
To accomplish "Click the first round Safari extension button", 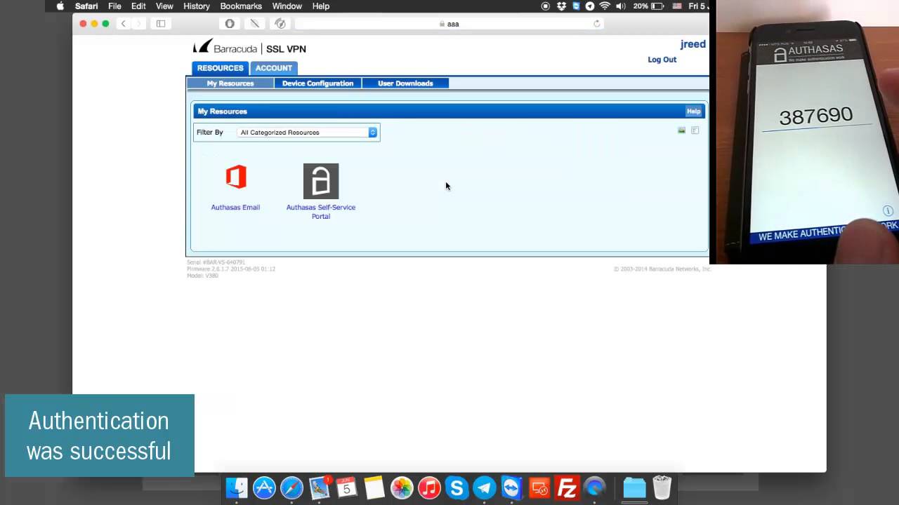I will [x=230, y=24].
